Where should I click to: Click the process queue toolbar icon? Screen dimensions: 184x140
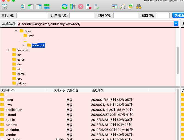pos(73,7)
